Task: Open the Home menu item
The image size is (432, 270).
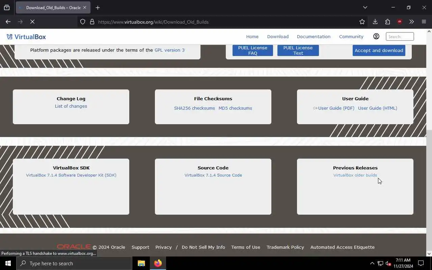Action: 252,36
